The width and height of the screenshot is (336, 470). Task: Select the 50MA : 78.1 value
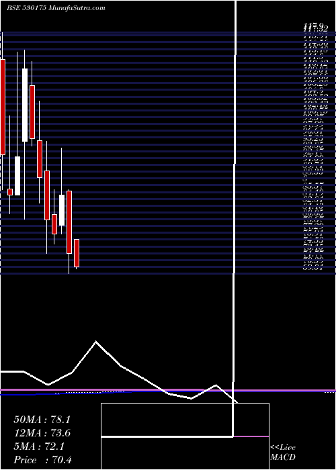(42, 420)
